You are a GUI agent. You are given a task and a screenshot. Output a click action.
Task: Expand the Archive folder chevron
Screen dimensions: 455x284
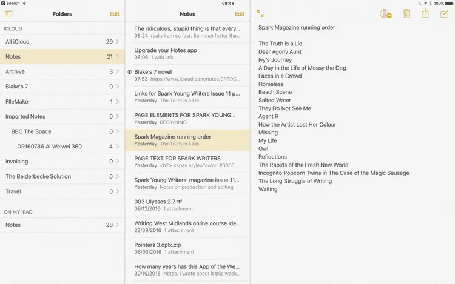coord(118,71)
